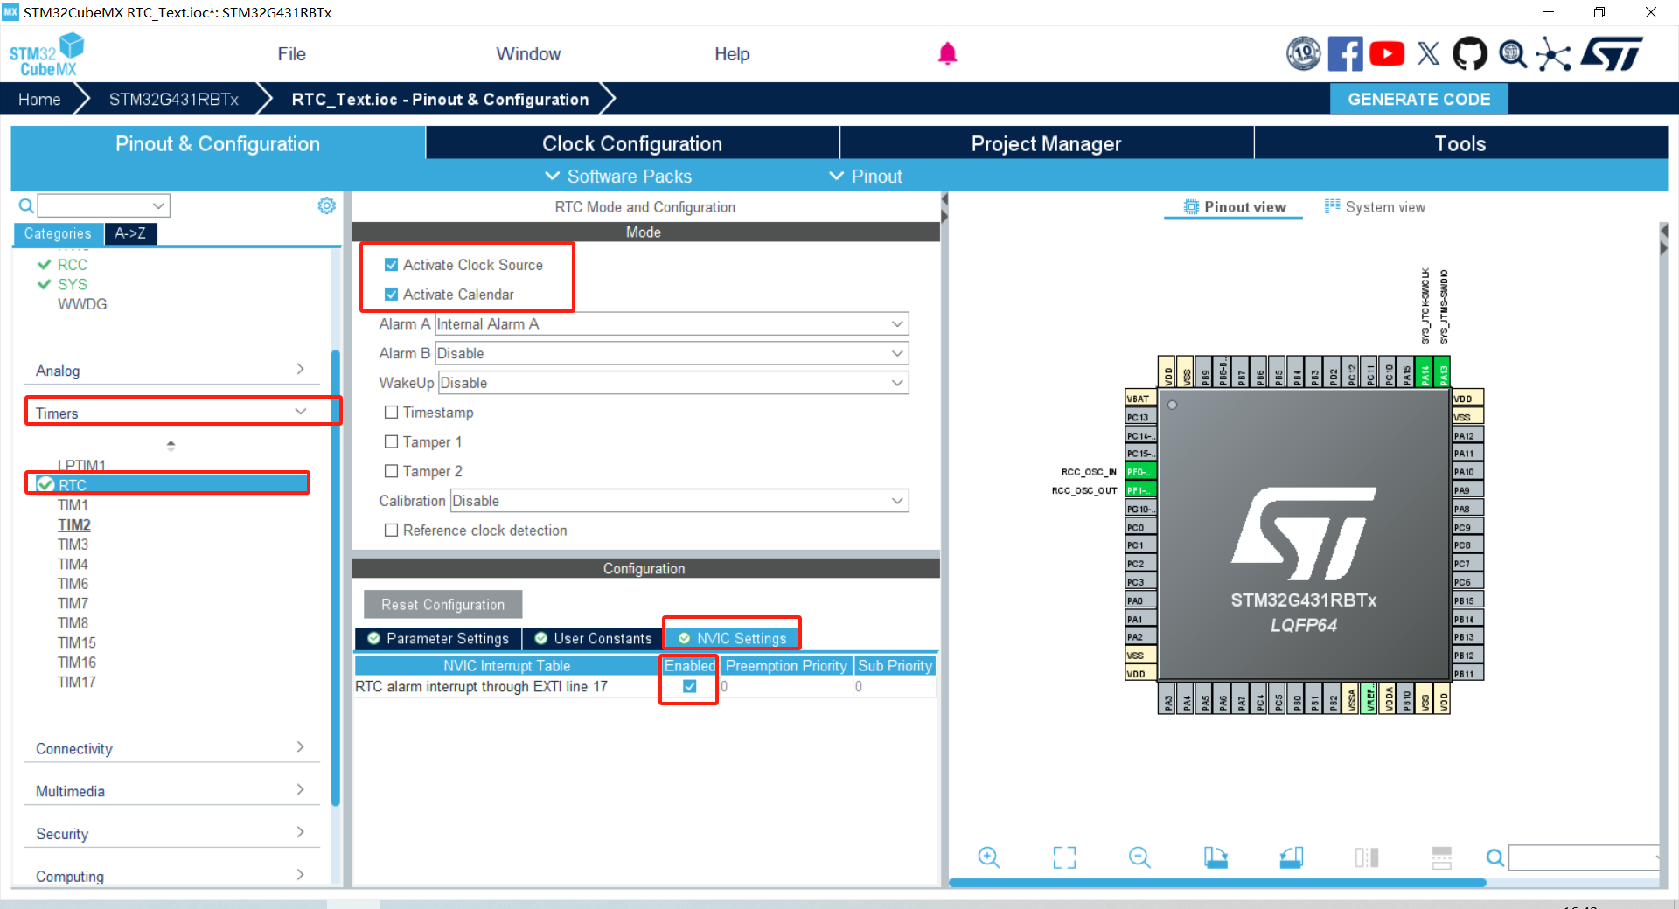The image size is (1679, 909).
Task: Click the globe search icon in header
Action: 1512,54
